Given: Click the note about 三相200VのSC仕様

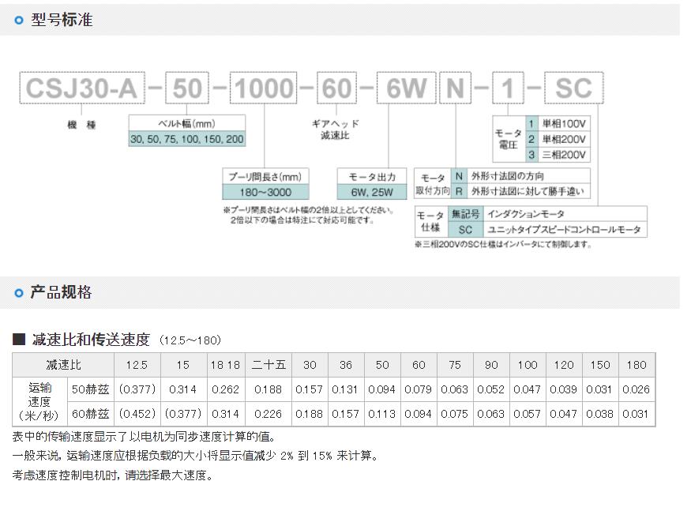Looking at the screenshot, I should pyautogui.click(x=503, y=244).
